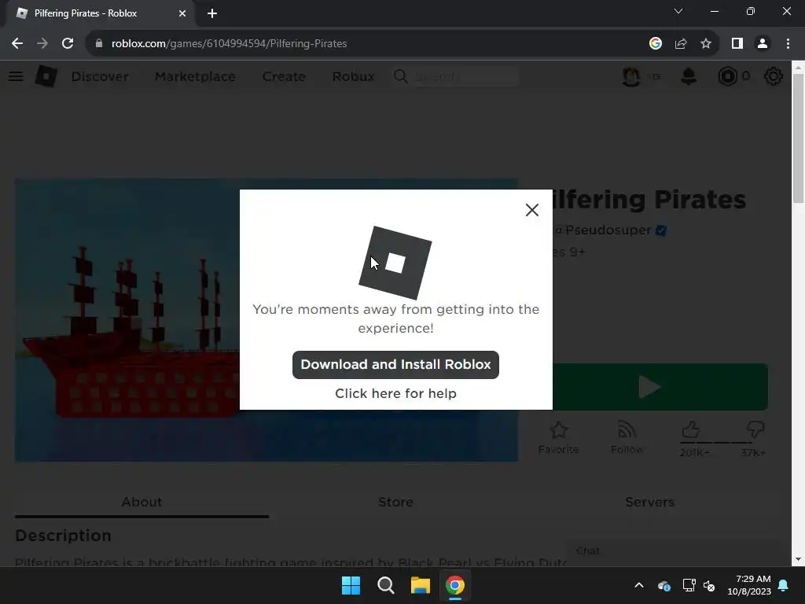
Task: Click the thumbs down dislike icon
Action: click(755, 429)
